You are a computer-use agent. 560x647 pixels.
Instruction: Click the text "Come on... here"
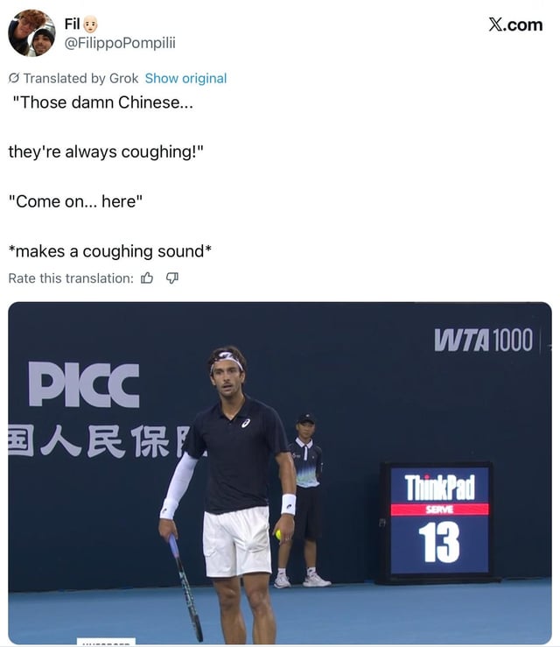point(75,201)
